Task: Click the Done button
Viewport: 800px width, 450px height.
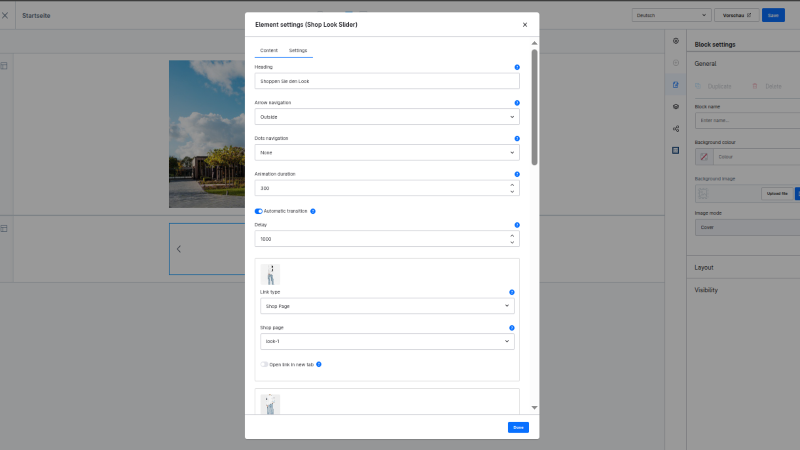Action: click(518, 427)
